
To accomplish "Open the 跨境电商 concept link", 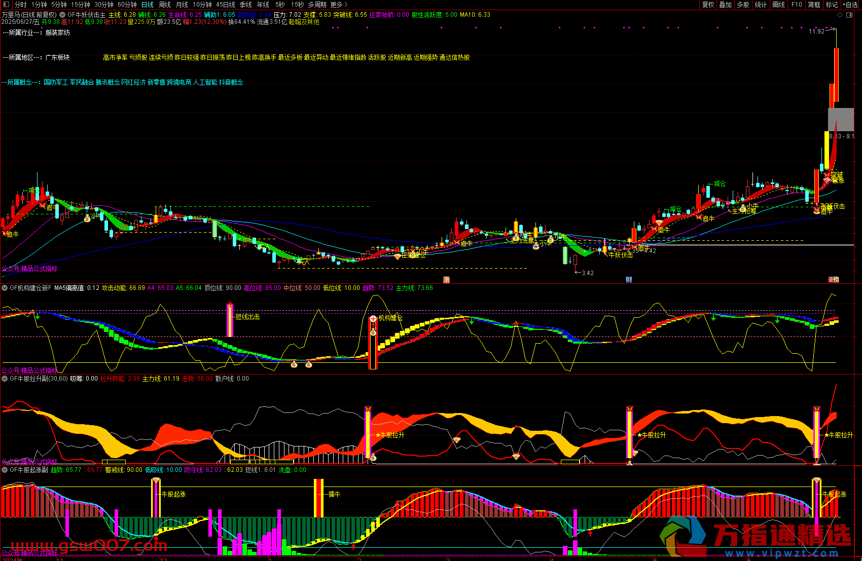I will pos(179,82).
